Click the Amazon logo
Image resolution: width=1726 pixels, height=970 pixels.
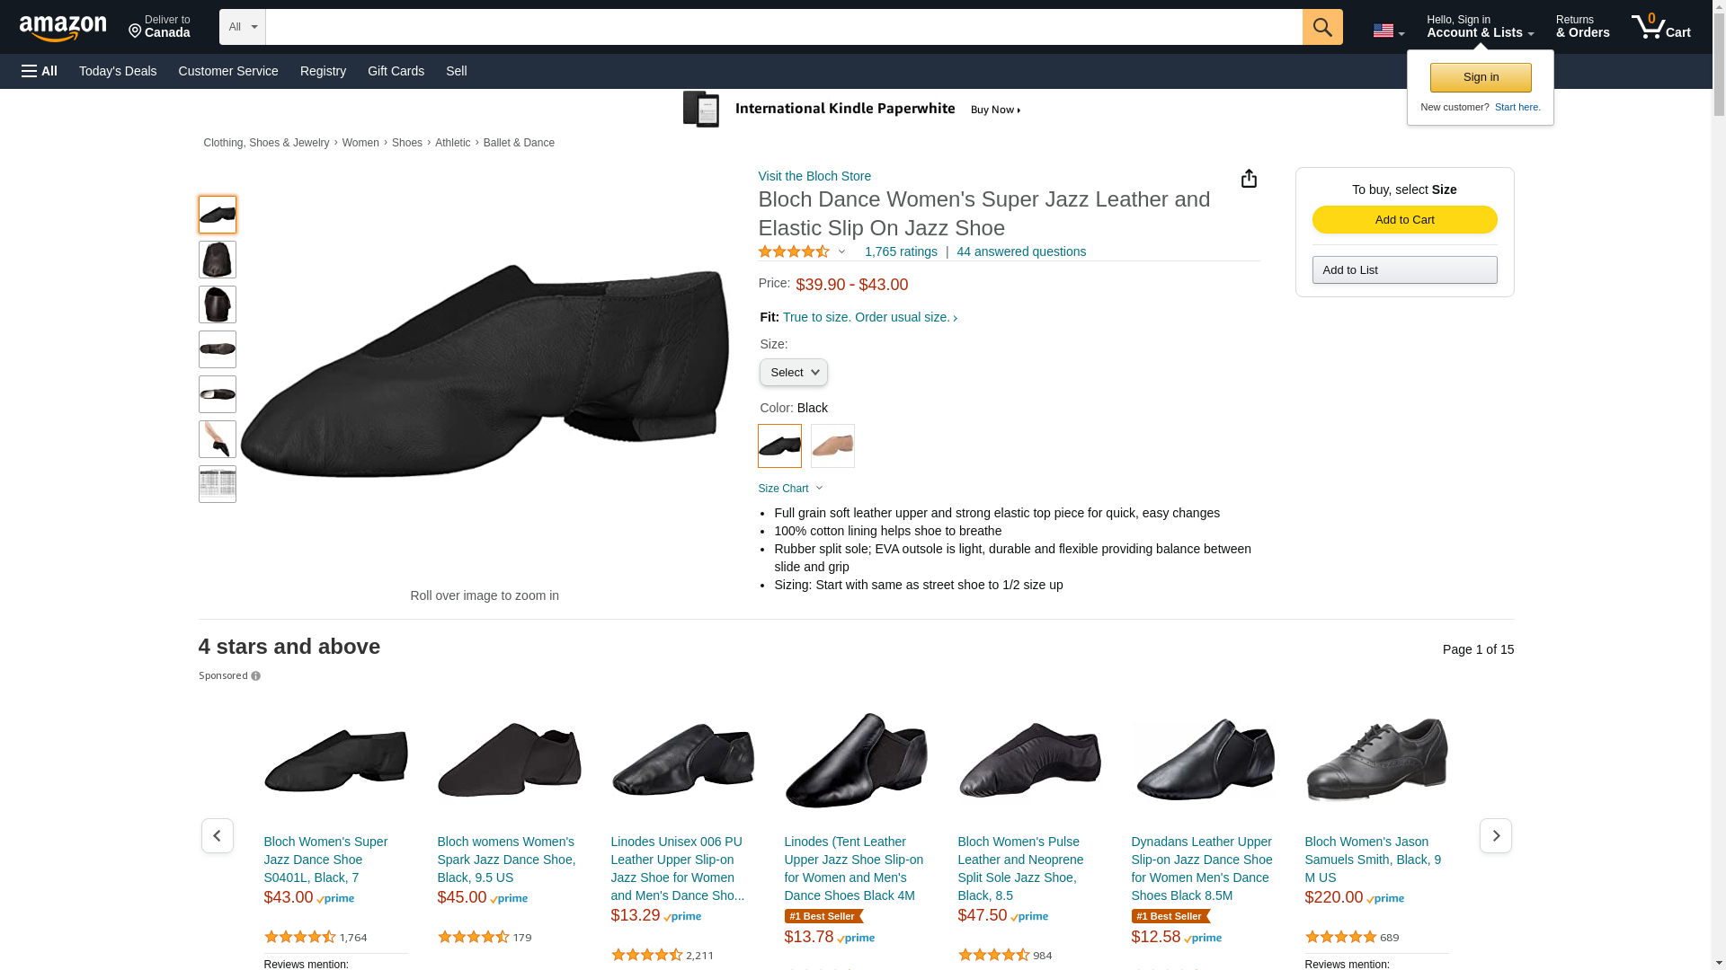63,29
